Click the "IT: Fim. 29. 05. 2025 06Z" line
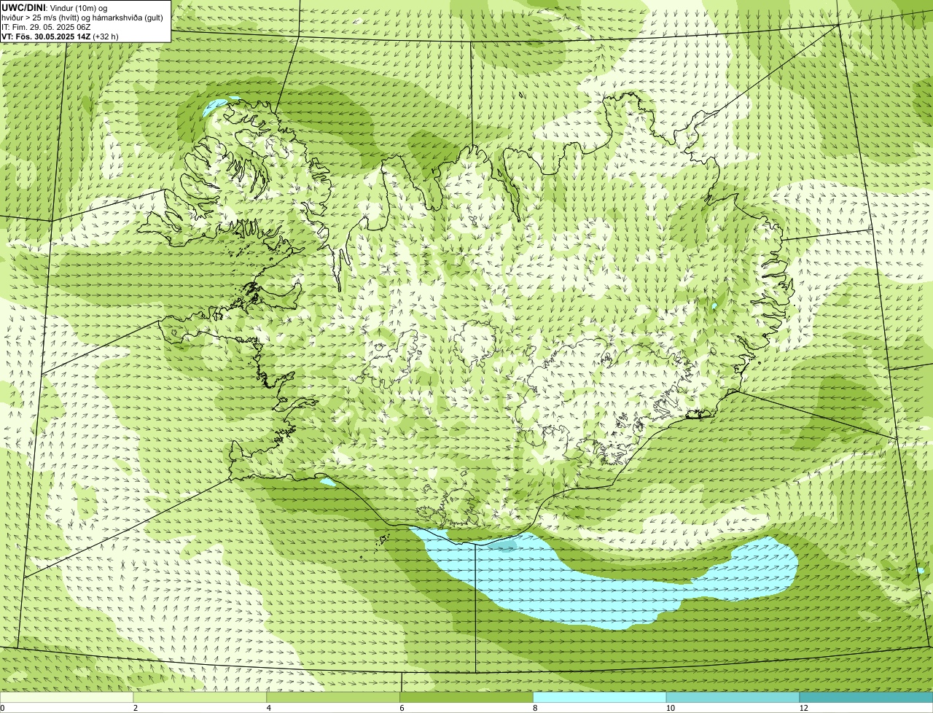The height and width of the screenshot is (713, 933). (46, 27)
